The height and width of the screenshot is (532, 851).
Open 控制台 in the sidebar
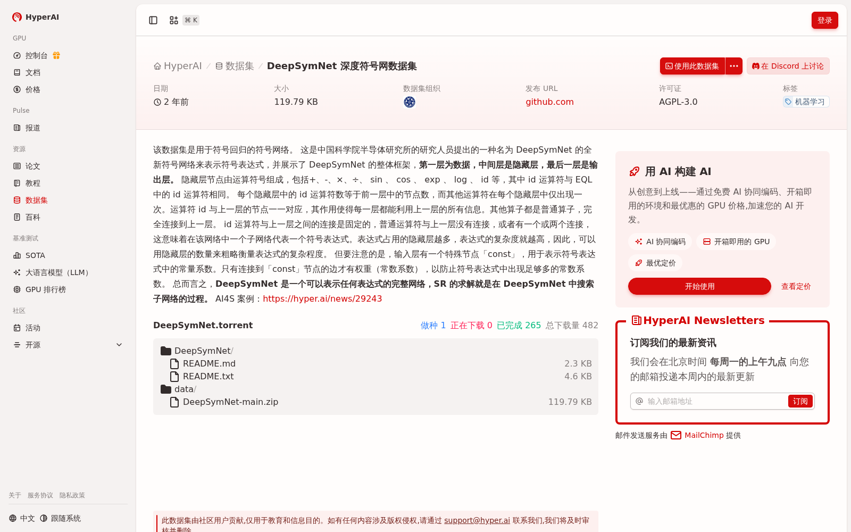(36, 55)
